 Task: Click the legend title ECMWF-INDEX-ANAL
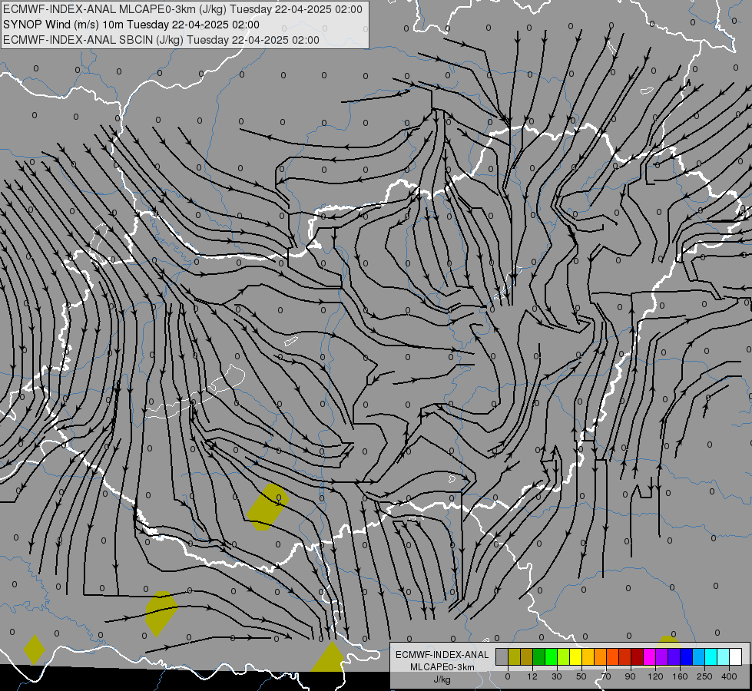442,655
